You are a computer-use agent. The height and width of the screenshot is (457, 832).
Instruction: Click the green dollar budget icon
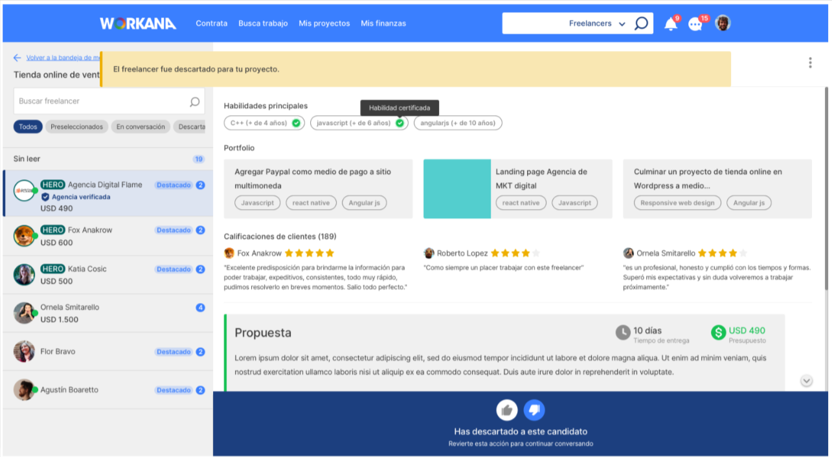tap(718, 333)
